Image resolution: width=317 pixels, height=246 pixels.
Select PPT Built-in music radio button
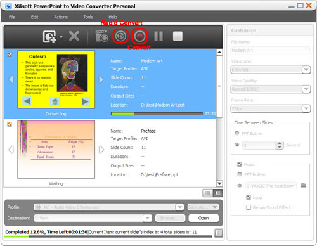(240, 174)
